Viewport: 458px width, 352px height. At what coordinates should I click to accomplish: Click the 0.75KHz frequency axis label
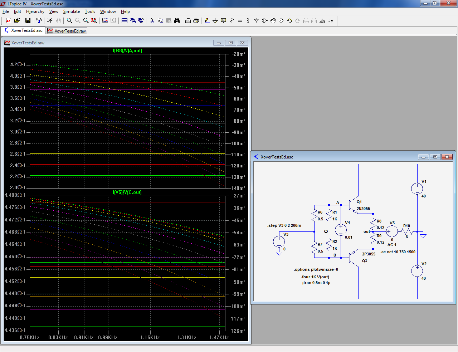pos(30,337)
